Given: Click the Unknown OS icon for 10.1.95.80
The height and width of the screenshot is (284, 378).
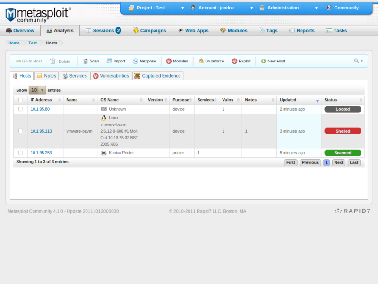Looking at the screenshot, I should pyautogui.click(x=103, y=109).
